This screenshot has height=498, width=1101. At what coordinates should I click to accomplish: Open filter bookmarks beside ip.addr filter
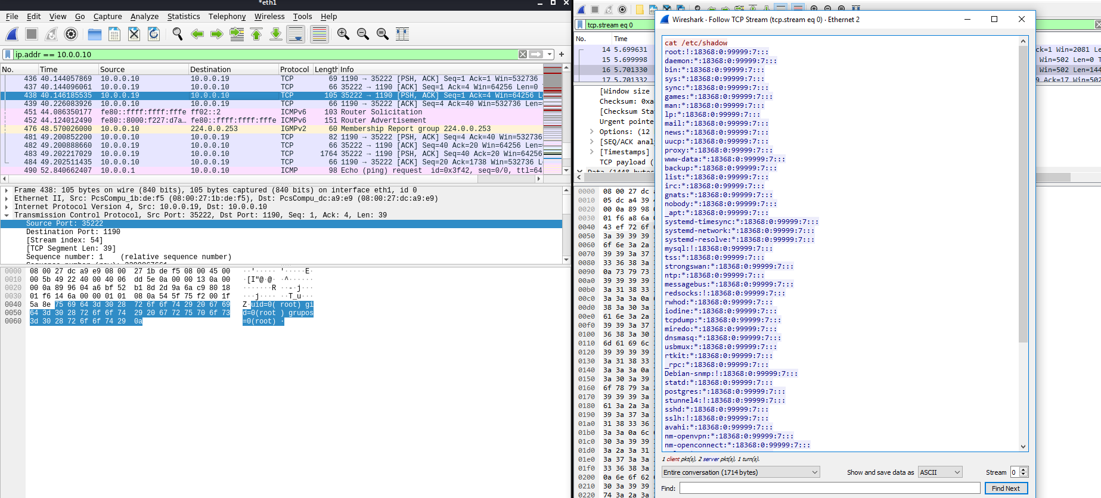coord(8,54)
